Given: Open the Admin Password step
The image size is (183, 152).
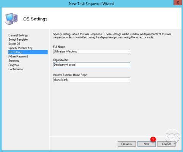Looking at the screenshot, I should (x=18, y=57).
